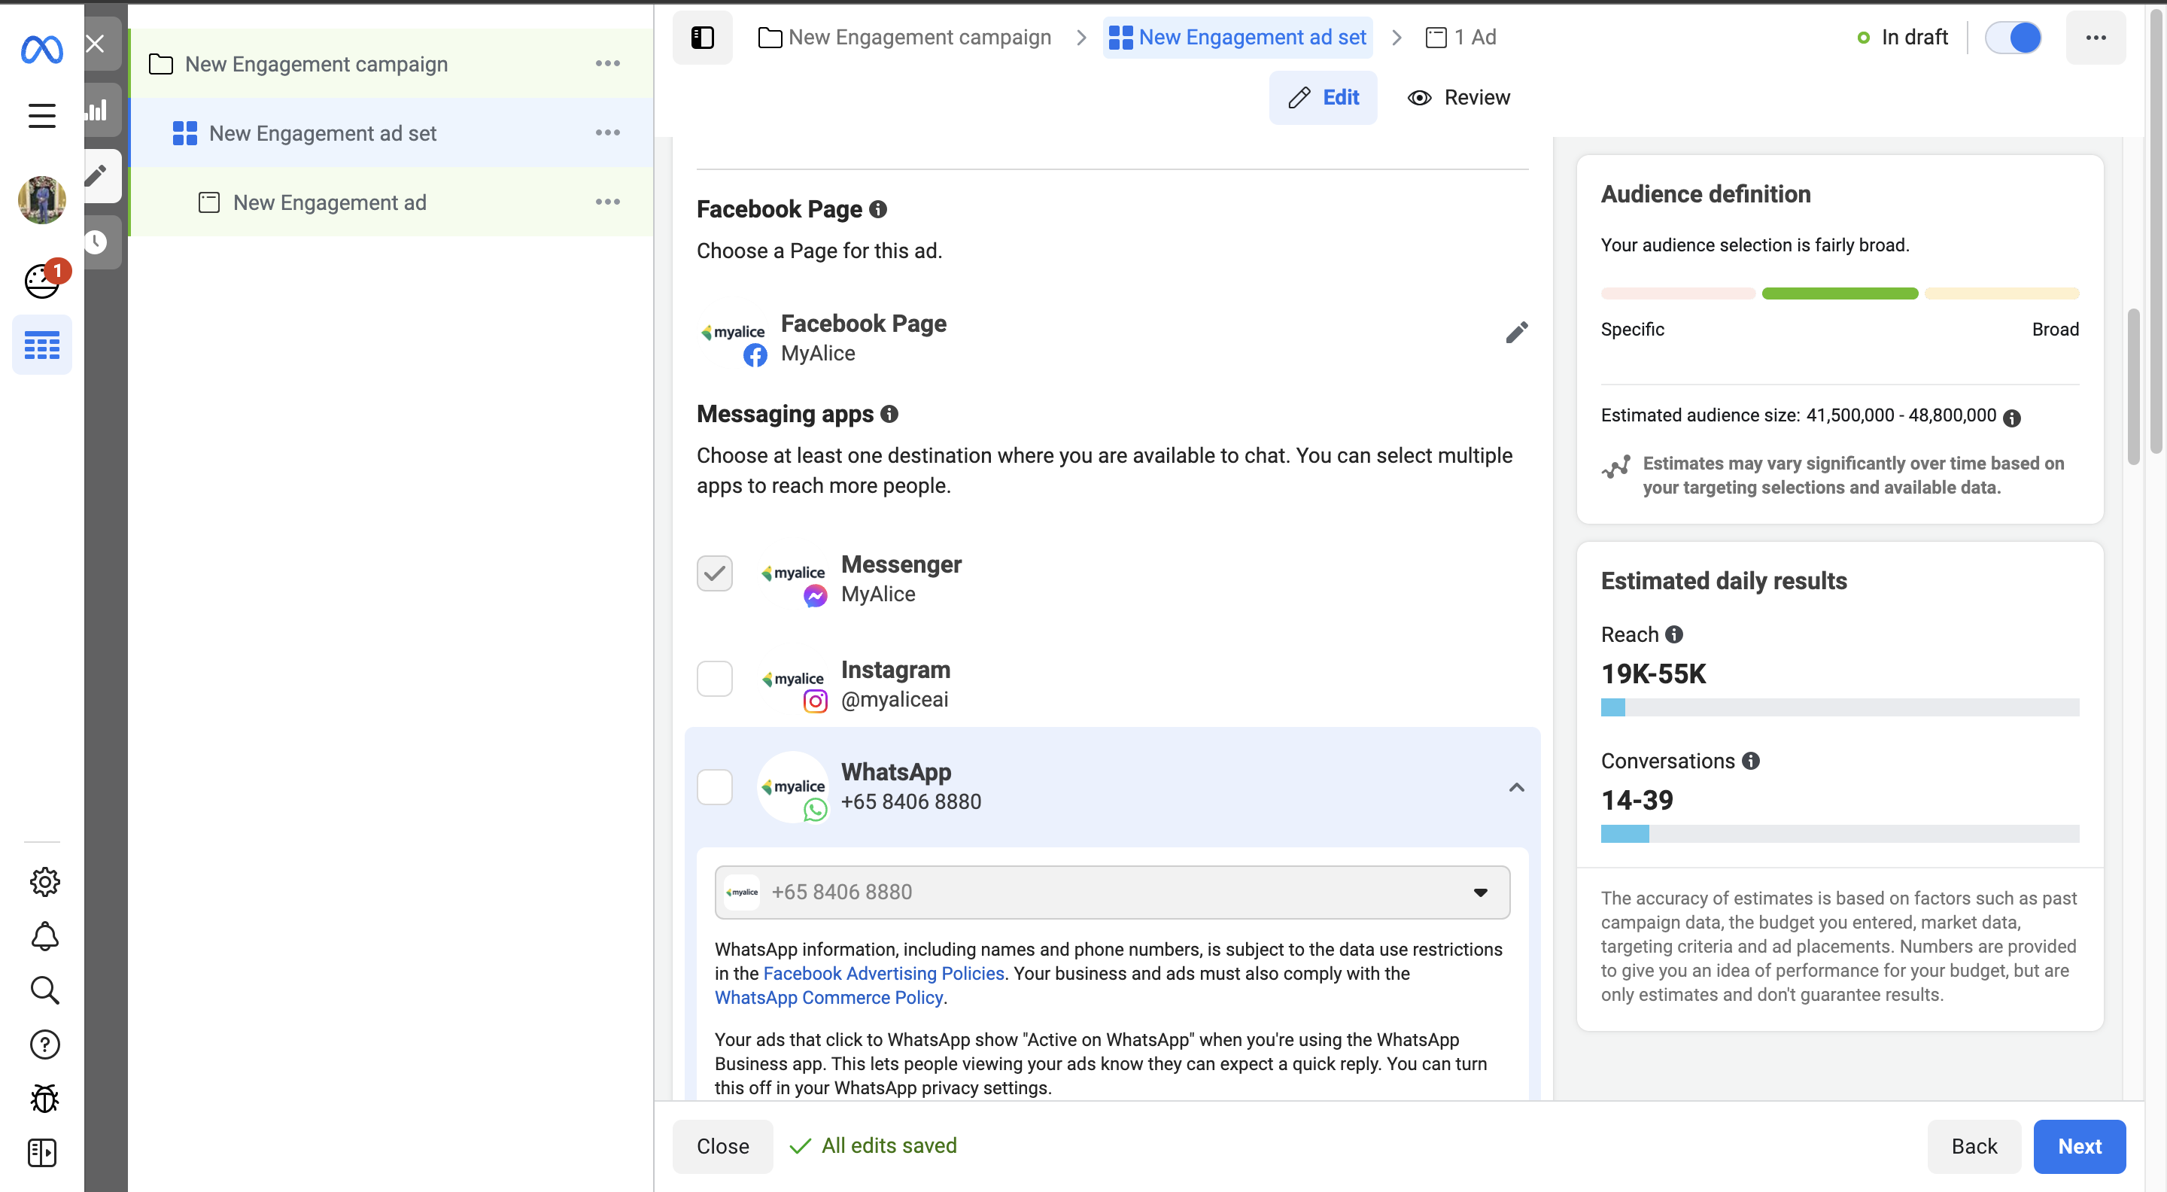
Task: Open the hamburger main menu
Action: [x=41, y=115]
